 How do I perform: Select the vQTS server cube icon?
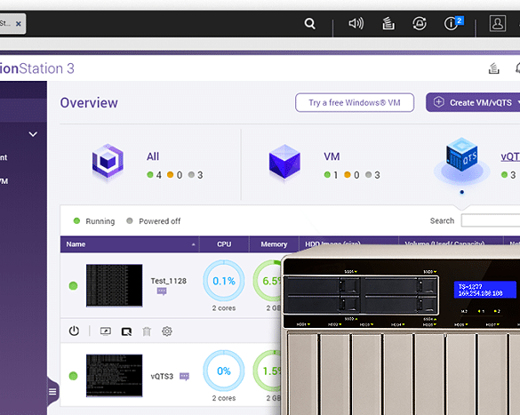coord(462,156)
